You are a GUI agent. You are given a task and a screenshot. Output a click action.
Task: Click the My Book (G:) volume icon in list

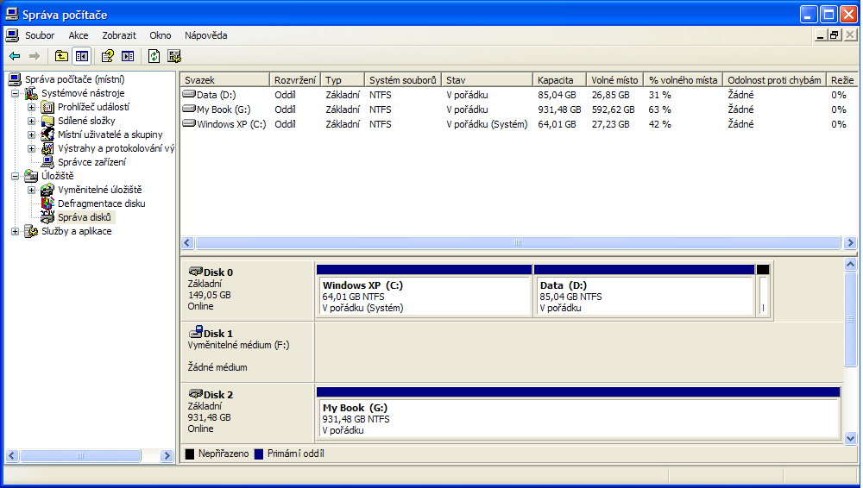coord(189,109)
